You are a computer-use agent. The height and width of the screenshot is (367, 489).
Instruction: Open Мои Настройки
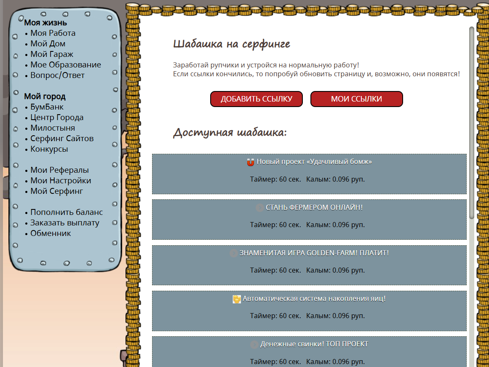(61, 181)
